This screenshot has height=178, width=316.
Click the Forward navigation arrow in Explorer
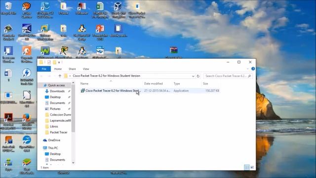point(49,76)
